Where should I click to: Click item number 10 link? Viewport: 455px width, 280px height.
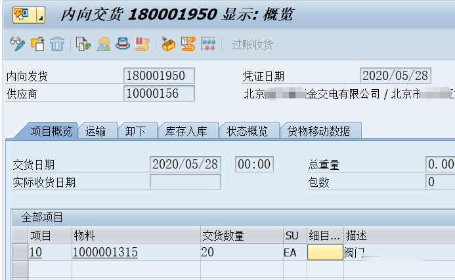click(x=35, y=252)
